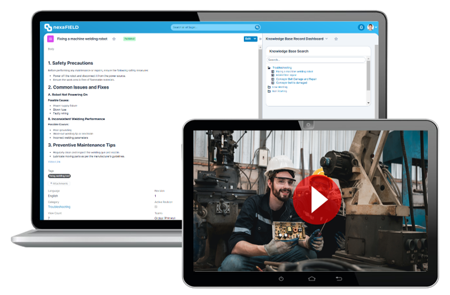The width and height of the screenshot is (450, 295).
Task: Favorite the article with the star icon
Action: point(114,39)
